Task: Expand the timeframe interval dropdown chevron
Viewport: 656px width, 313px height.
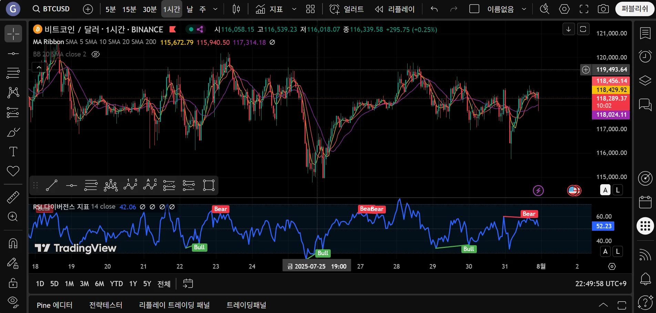Action: click(x=215, y=9)
